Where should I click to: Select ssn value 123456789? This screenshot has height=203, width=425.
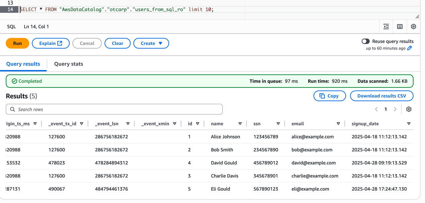266,137
